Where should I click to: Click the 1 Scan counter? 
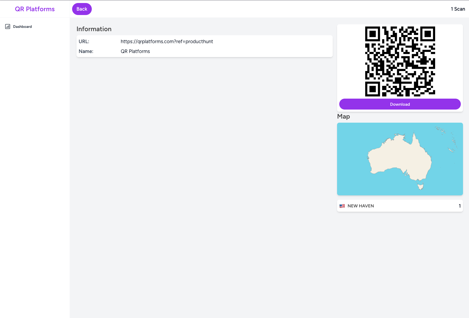[x=458, y=9]
